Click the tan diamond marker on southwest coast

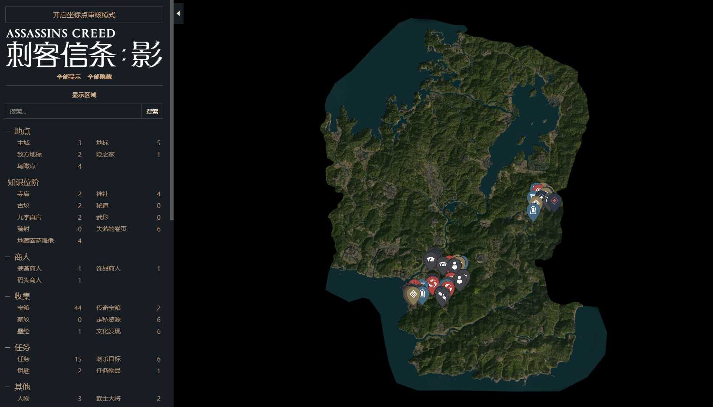[413, 294]
